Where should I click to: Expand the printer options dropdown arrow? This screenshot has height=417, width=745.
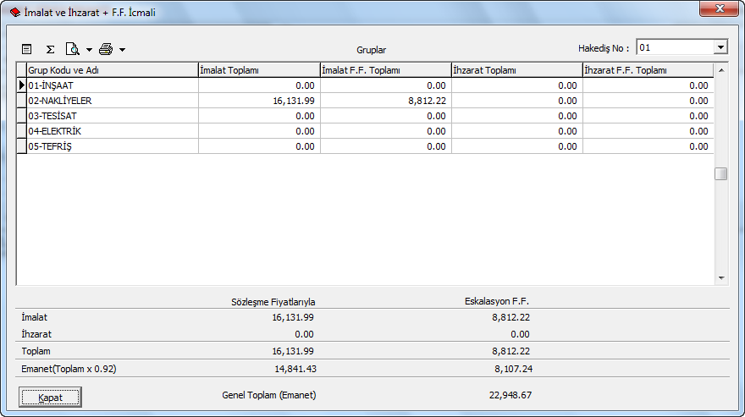click(122, 50)
